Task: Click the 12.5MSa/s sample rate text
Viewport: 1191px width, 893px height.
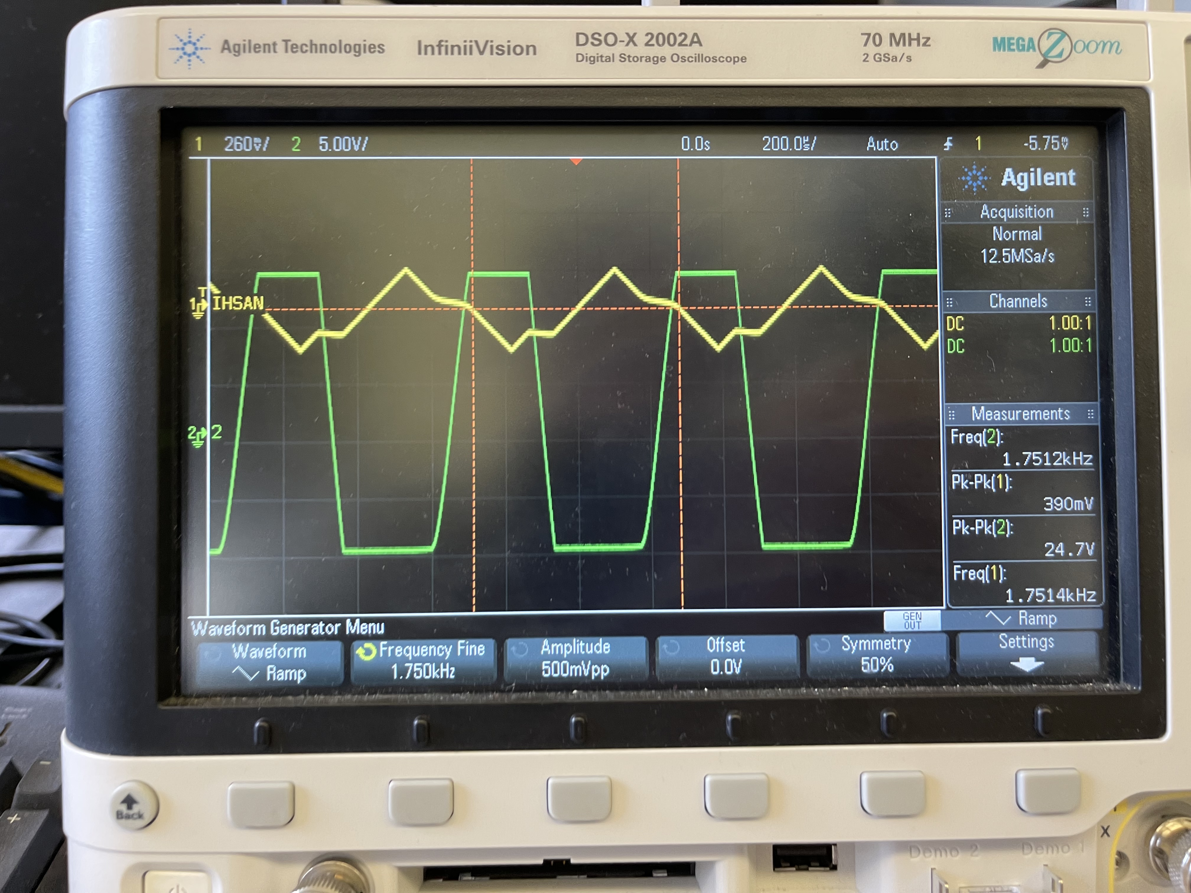Action: tap(1017, 256)
